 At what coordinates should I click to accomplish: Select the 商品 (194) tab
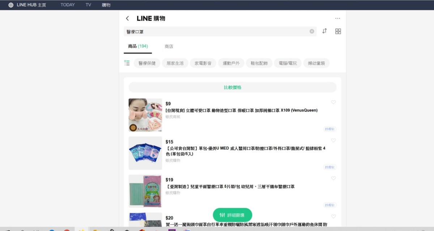[x=138, y=46]
